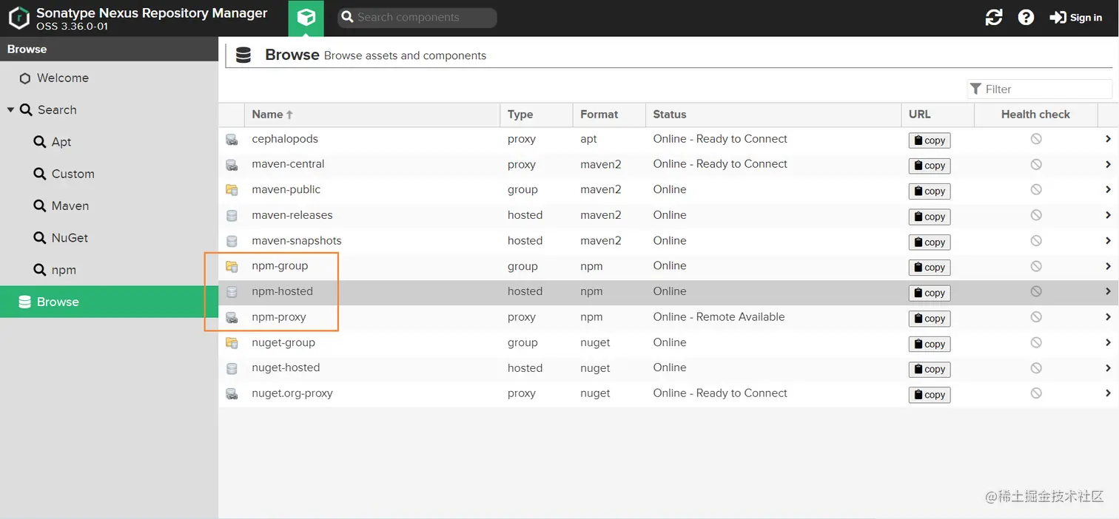Click the nuget-hosted database icon
Viewport: 1119px width, 519px height.
coord(232,368)
